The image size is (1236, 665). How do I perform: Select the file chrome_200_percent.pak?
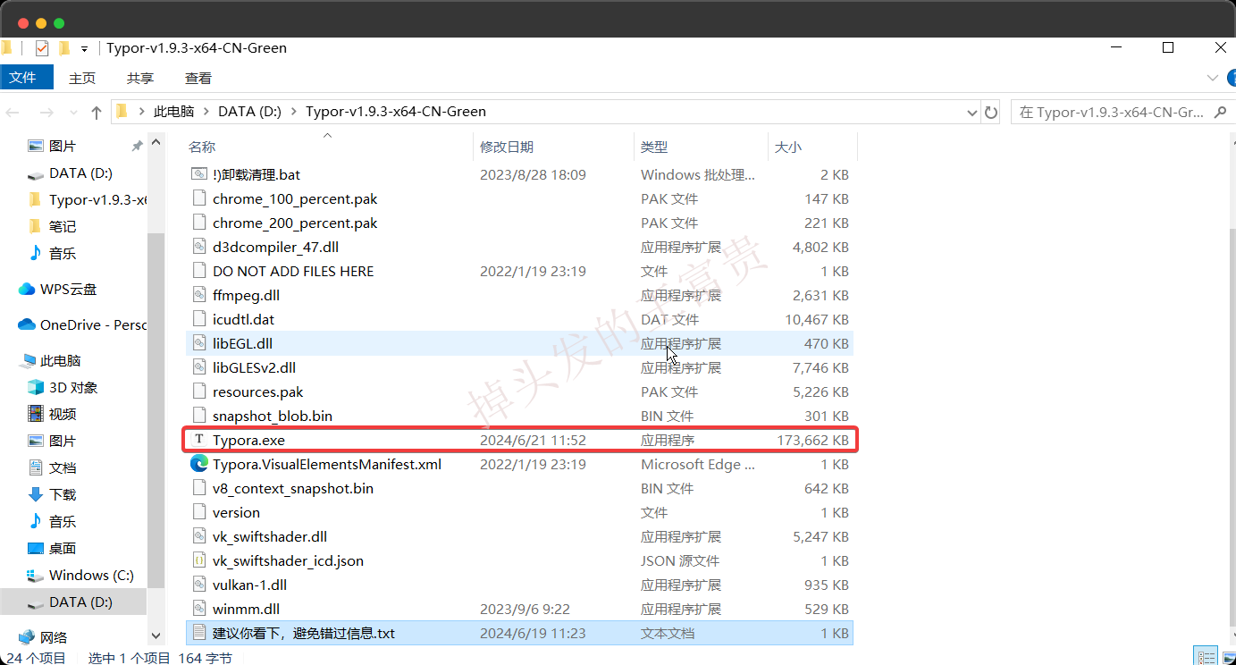(x=519, y=223)
